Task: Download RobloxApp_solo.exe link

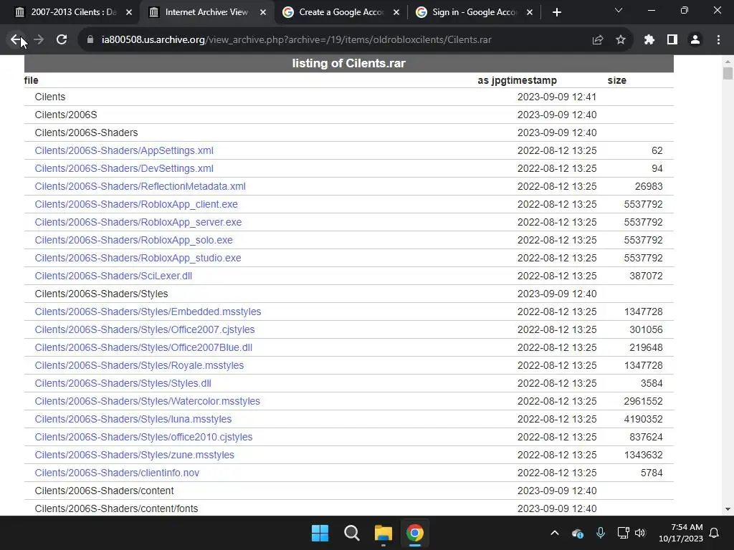Action: point(133,240)
